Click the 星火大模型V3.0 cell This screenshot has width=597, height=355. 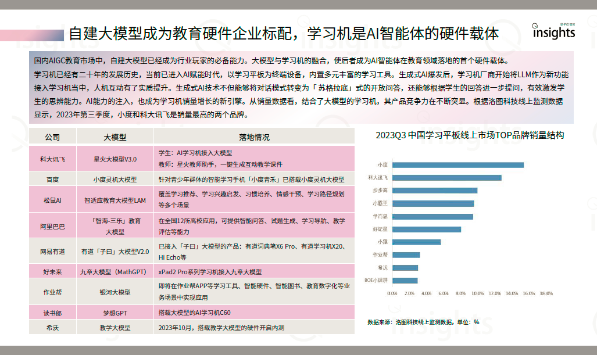(x=115, y=159)
